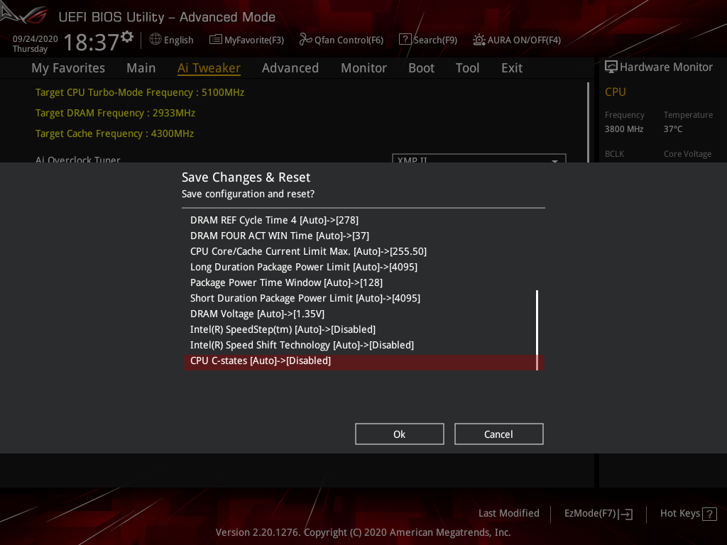
Task: Select the Ai Tweaker tab
Action: (x=209, y=68)
